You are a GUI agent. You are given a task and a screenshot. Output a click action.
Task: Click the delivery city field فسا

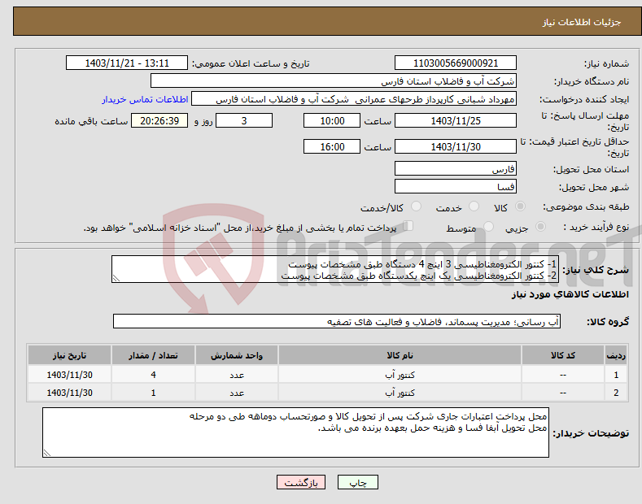click(x=456, y=186)
